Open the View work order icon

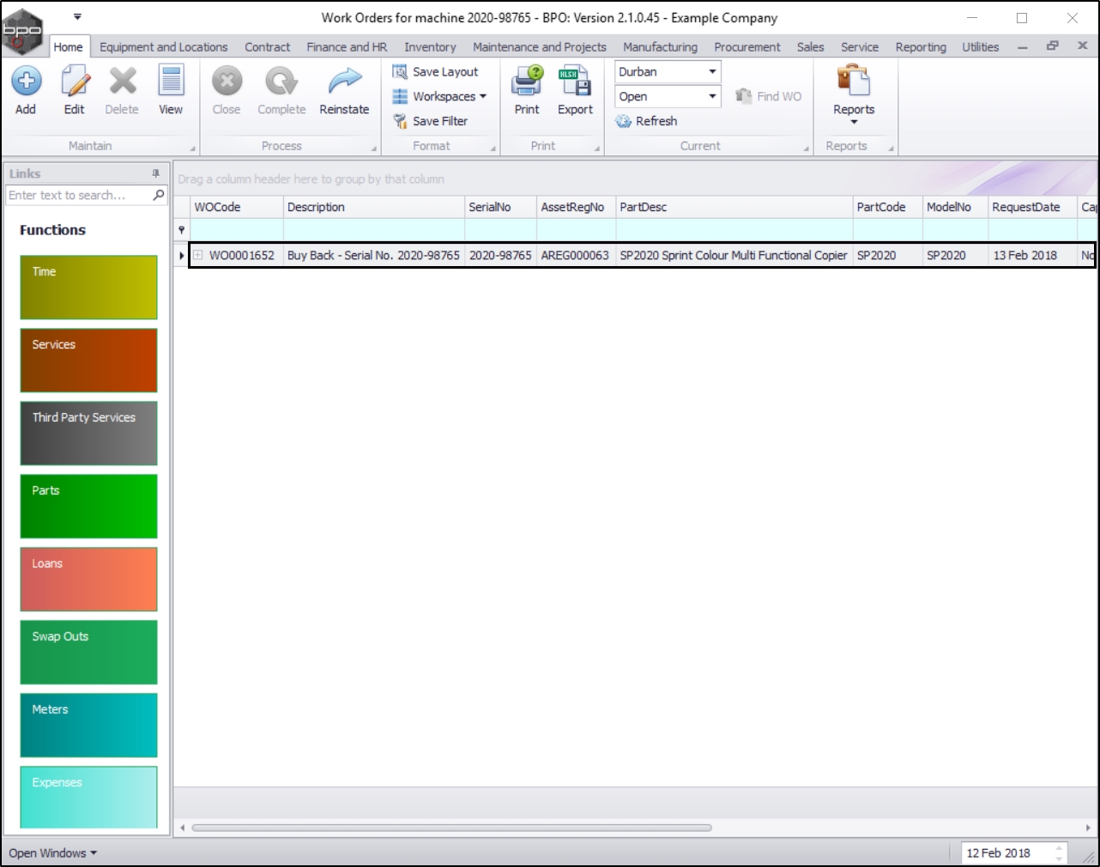coord(171,82)
